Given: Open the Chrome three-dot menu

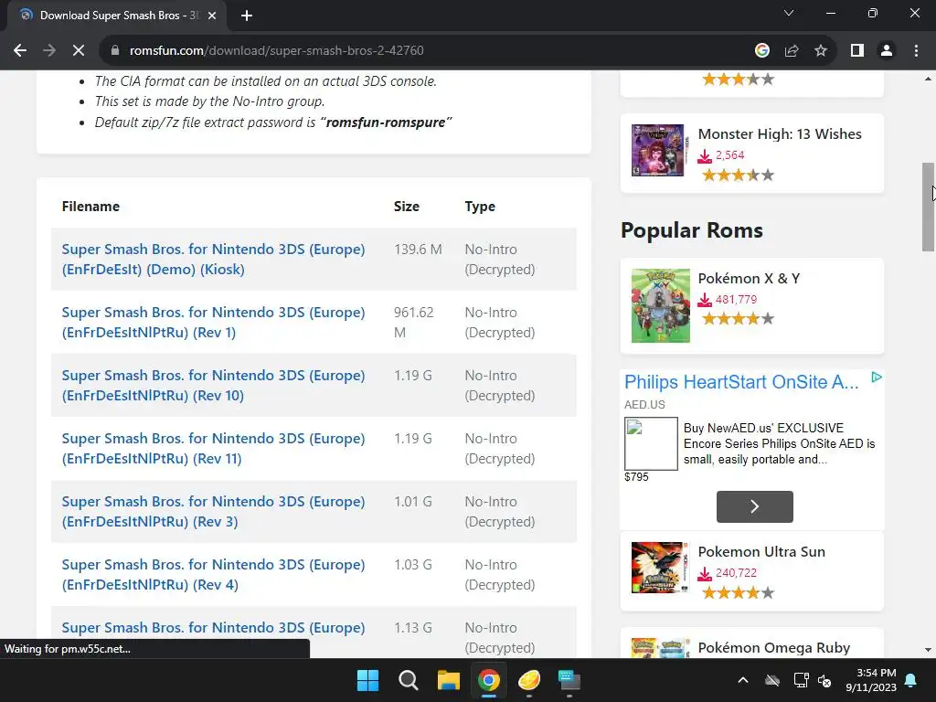Looking at the screenshot, I should (x=916, y=51).
